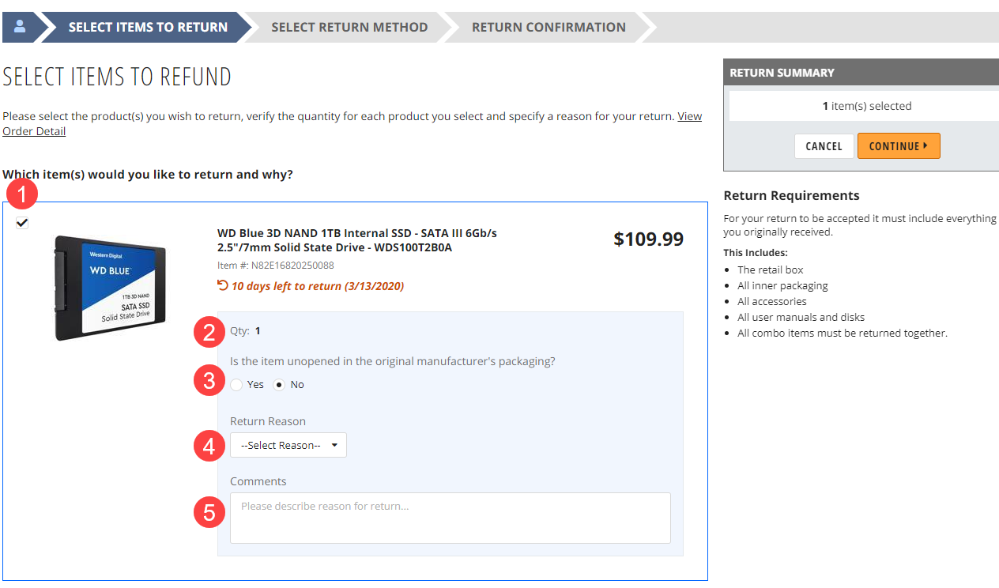
Task: Click the Cancel button
Action: pos(824,145)
